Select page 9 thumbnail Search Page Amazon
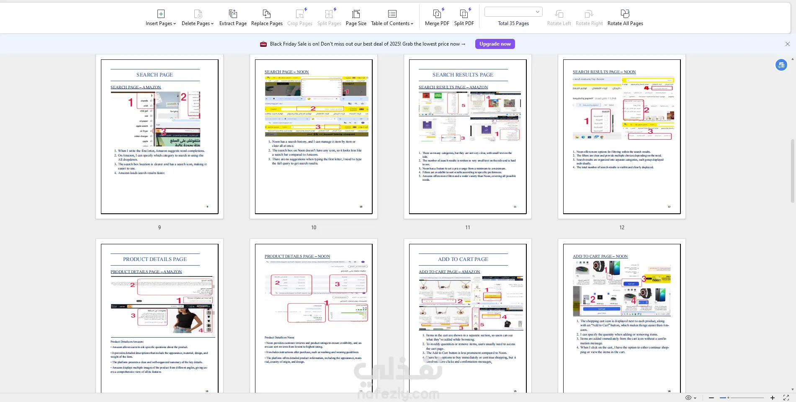796x402 pixels. point(160,136)
